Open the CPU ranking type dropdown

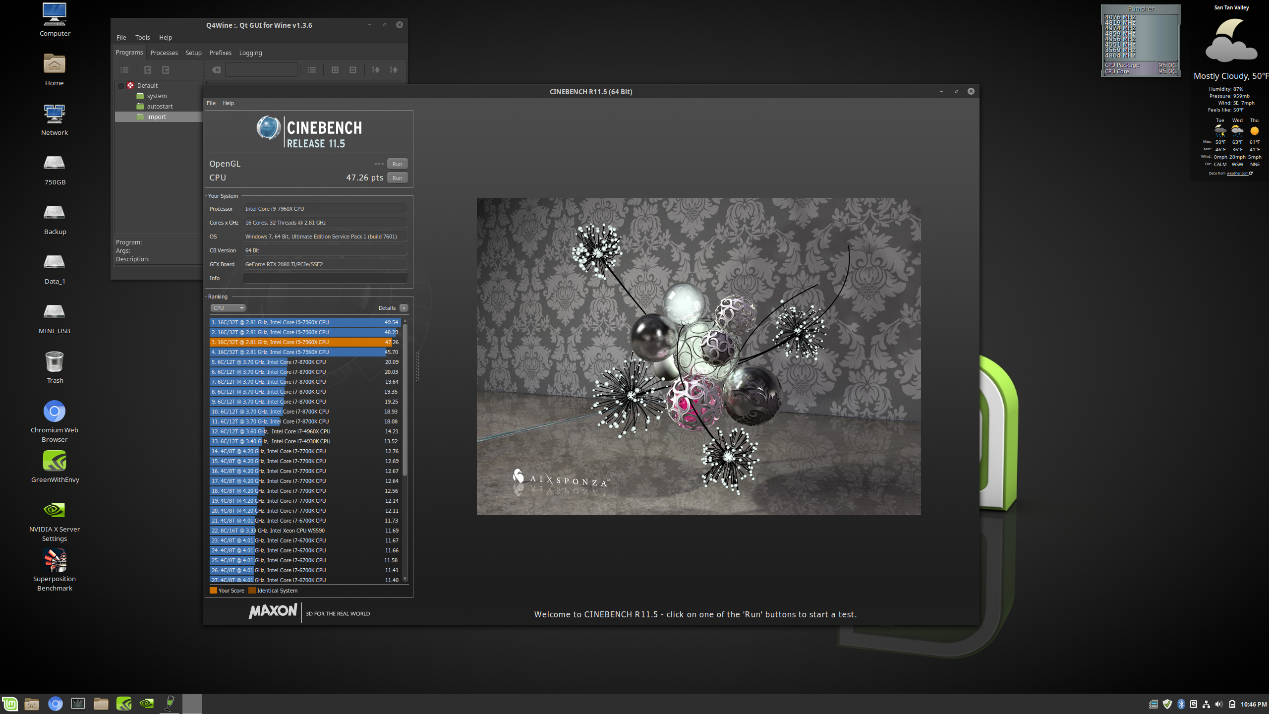point(228,308)
